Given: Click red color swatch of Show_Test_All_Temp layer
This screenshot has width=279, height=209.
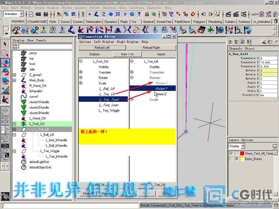Looking at the screenshot, I should 242,153.
